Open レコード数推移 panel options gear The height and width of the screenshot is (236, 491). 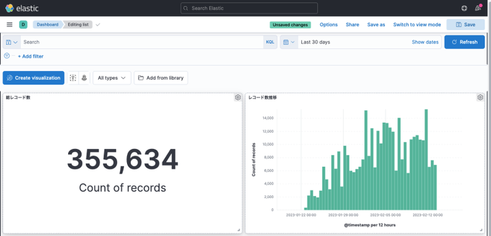[480, 97]
